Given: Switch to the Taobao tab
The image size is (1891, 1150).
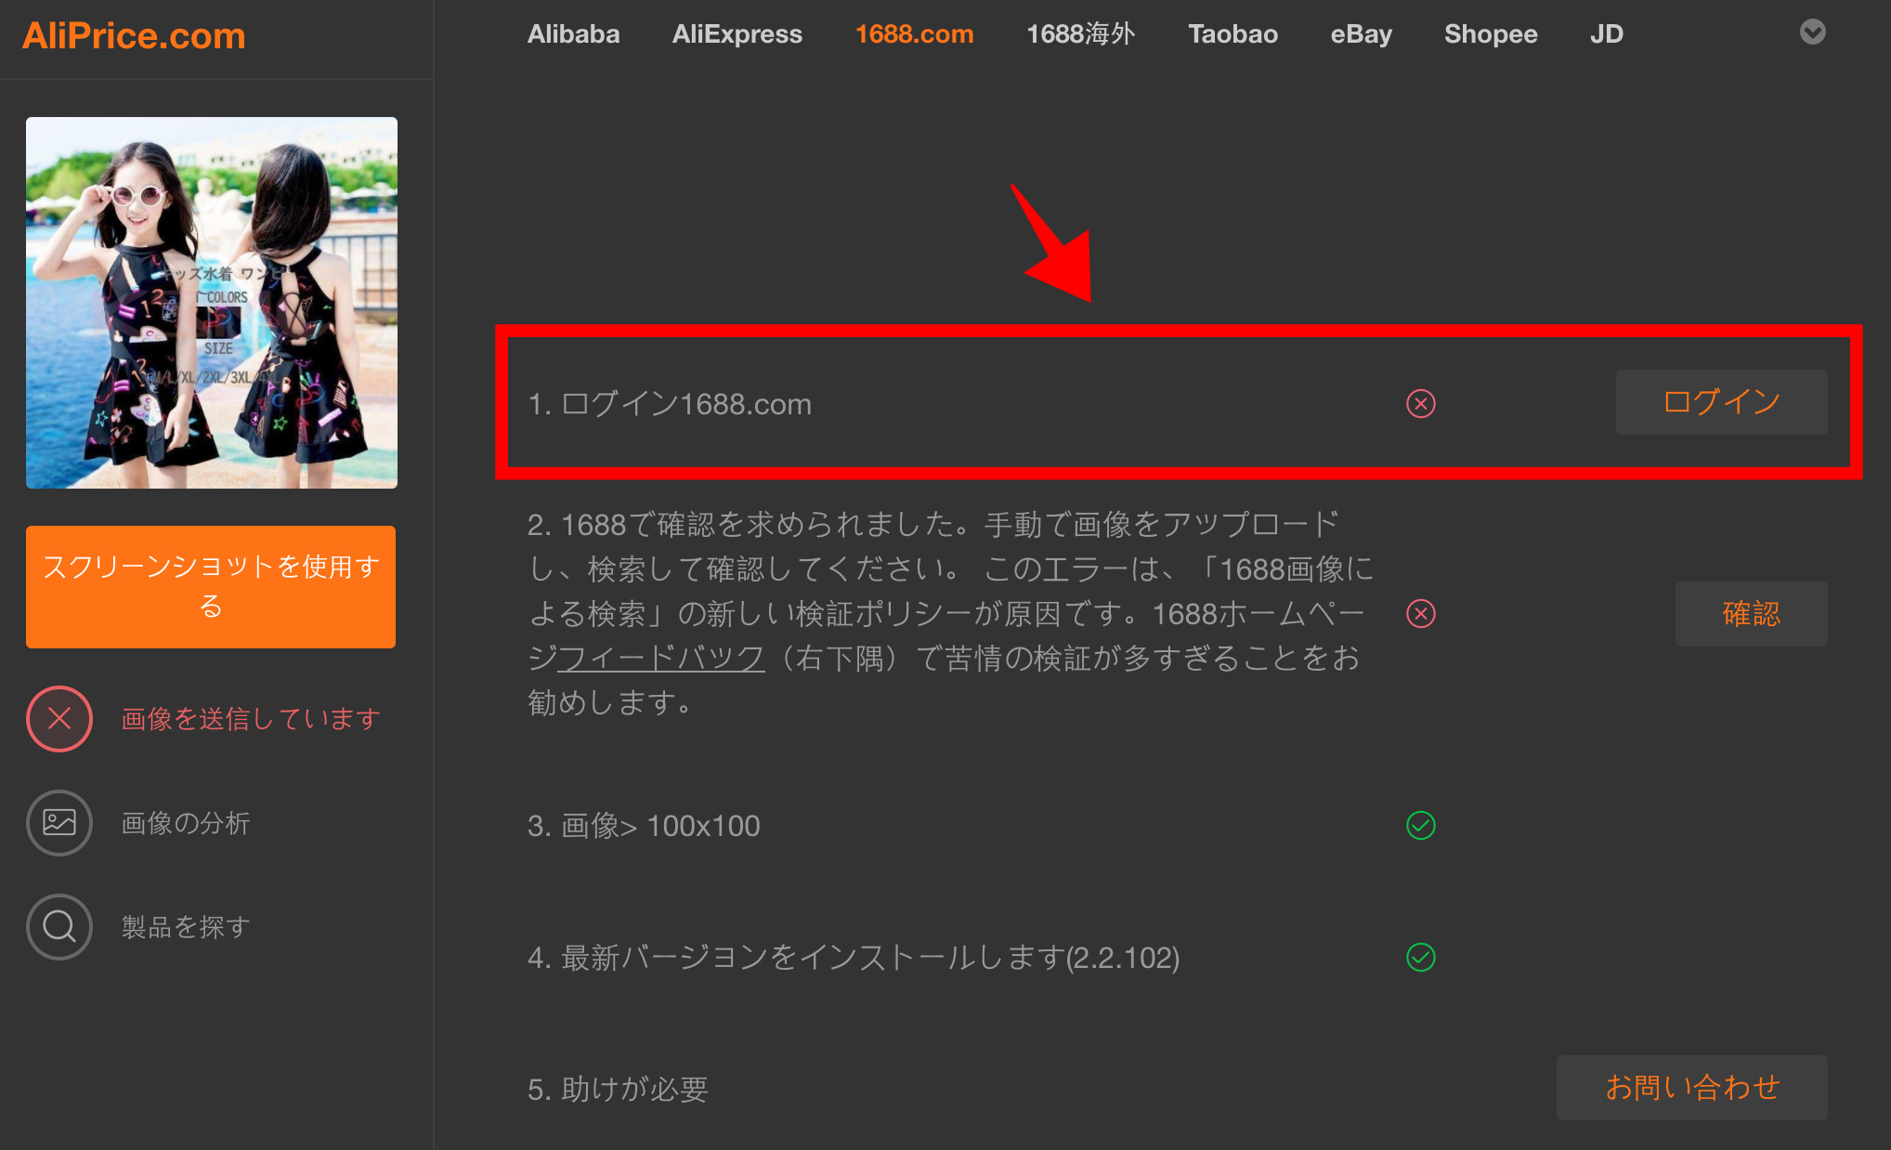Looking at the screenshot, I should click(x=1232, y=34).
